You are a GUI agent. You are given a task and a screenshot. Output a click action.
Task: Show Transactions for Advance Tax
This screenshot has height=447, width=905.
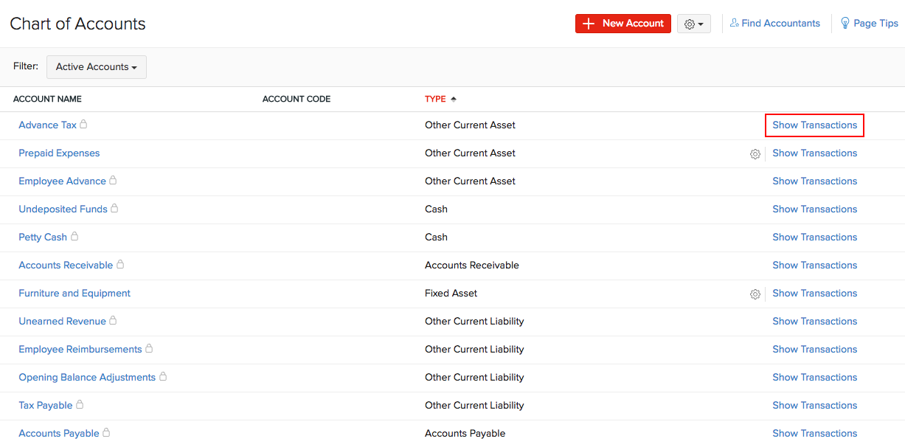(814, 125)
